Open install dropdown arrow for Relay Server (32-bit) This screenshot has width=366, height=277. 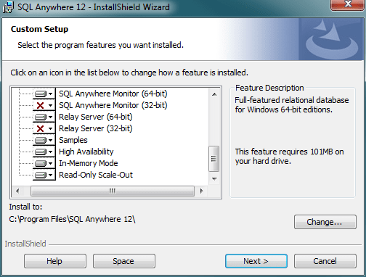(50, 128)
